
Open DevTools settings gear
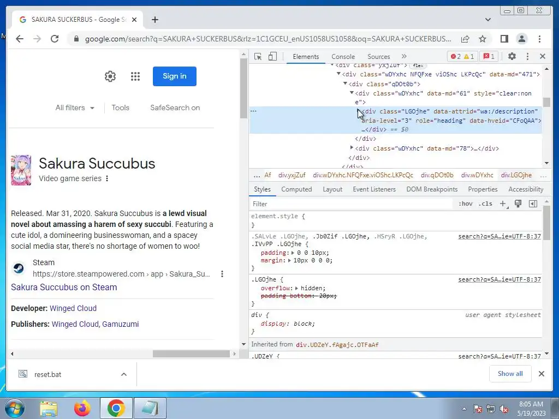pos(512,56)
